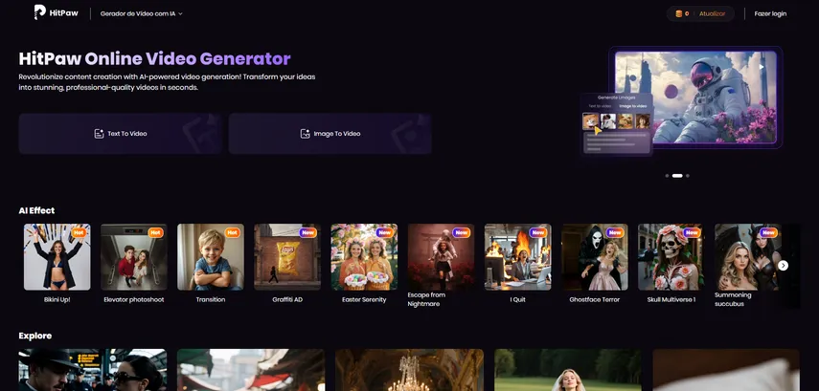This screenshot has height=391, width=819.
Task: Click Fazer login
Action: click(770, 13)
